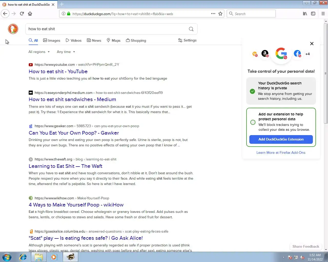Open the Library icon in the toolbar
This screenshot has width=328, height=262.
click(x=305, y=14)
